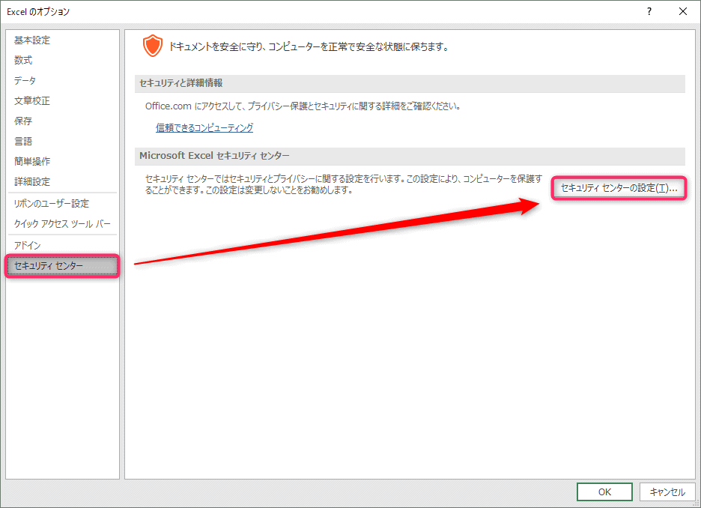Open the 基本設定 category

(32, 40)
